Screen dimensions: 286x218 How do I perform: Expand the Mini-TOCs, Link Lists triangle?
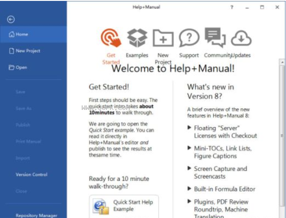[x=189, y=148]
